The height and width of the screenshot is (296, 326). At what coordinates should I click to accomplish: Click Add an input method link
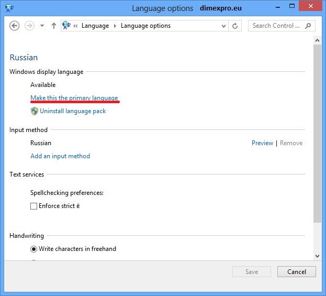[x=60, y=156]
